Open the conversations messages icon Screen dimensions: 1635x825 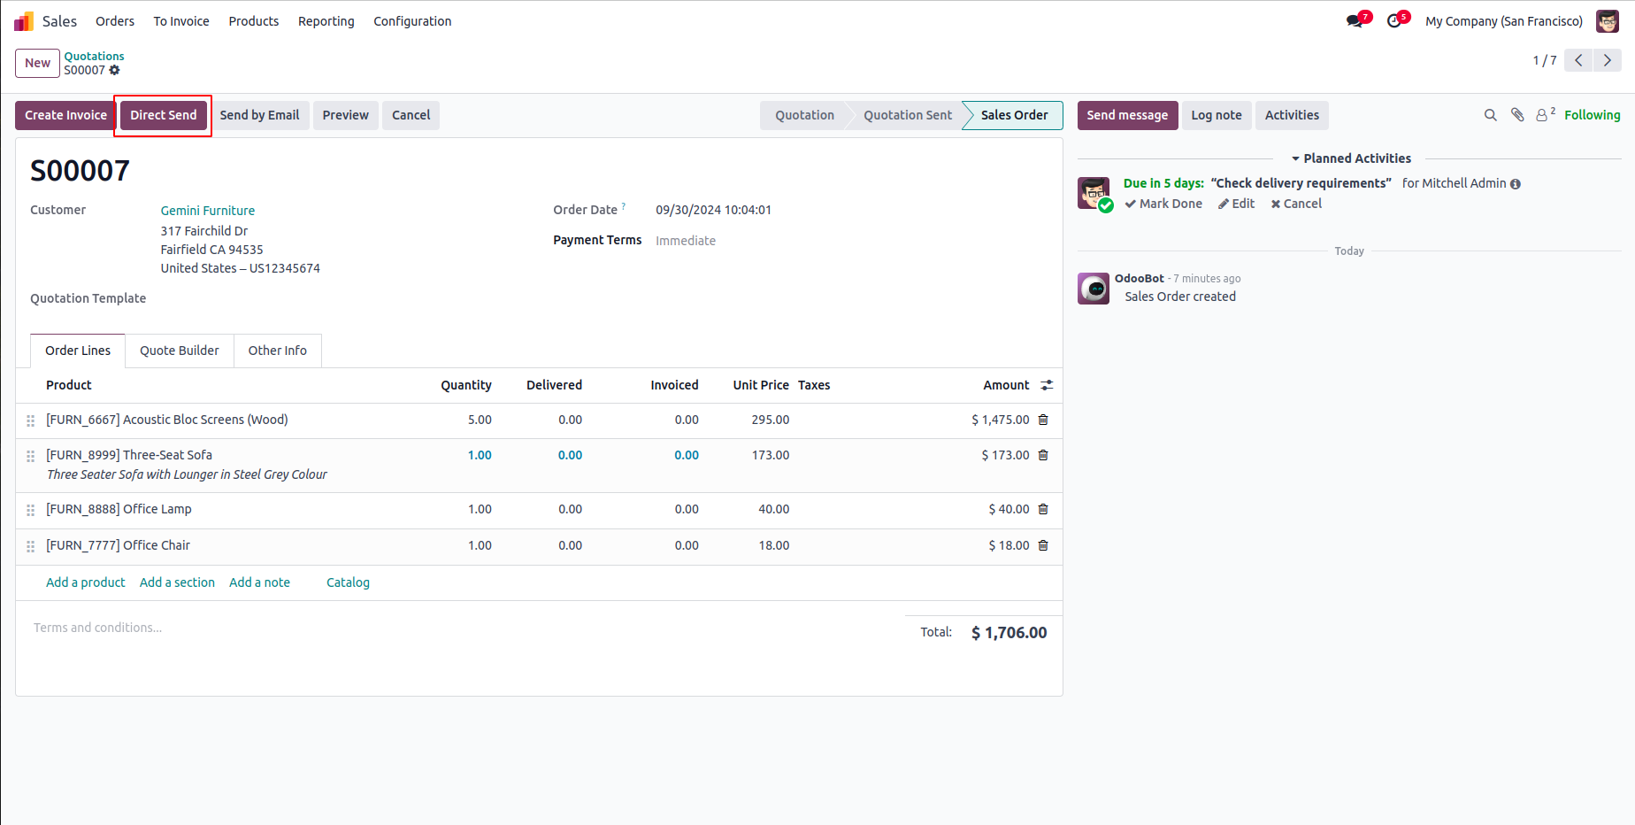[1355, 21]
